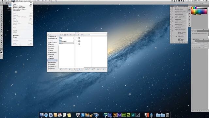Click the Finder search field
Viewport: 209px width, 118px height.
(98, 35)
